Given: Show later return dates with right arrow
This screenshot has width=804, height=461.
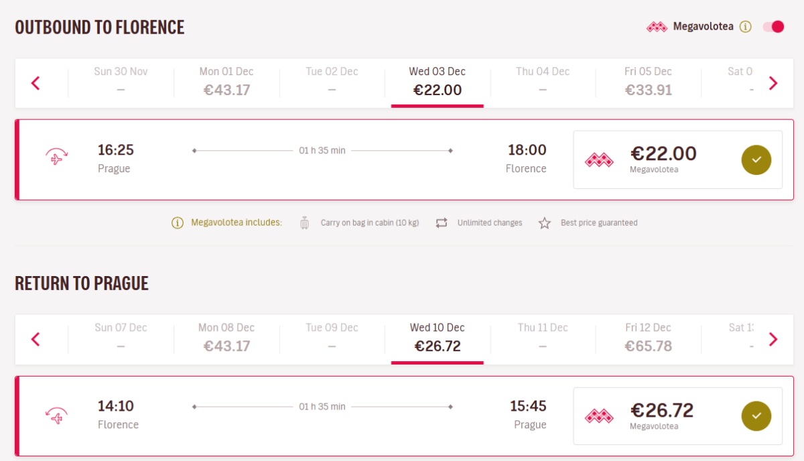Looking at the screenshot, I should coord(773,339).
